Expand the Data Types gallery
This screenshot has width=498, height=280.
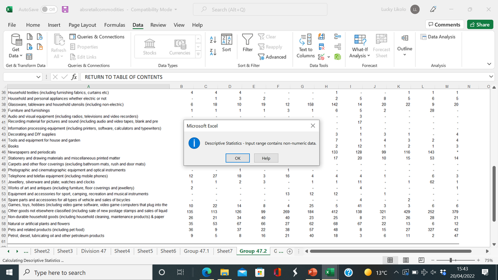(x=198, y=54)
